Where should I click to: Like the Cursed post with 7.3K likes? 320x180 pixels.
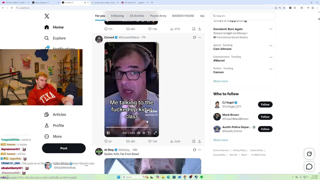152,141
